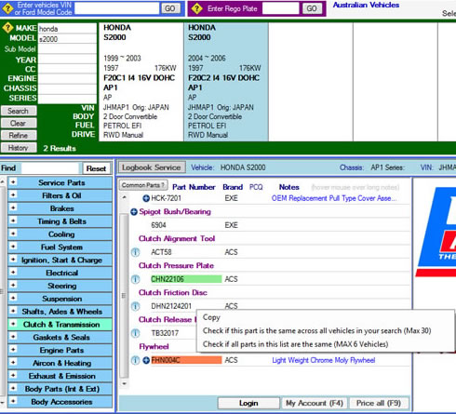This screenshot has height=414, width=456.
Task: Click the parts list up scroll arrow
Action: pos(124,197)
